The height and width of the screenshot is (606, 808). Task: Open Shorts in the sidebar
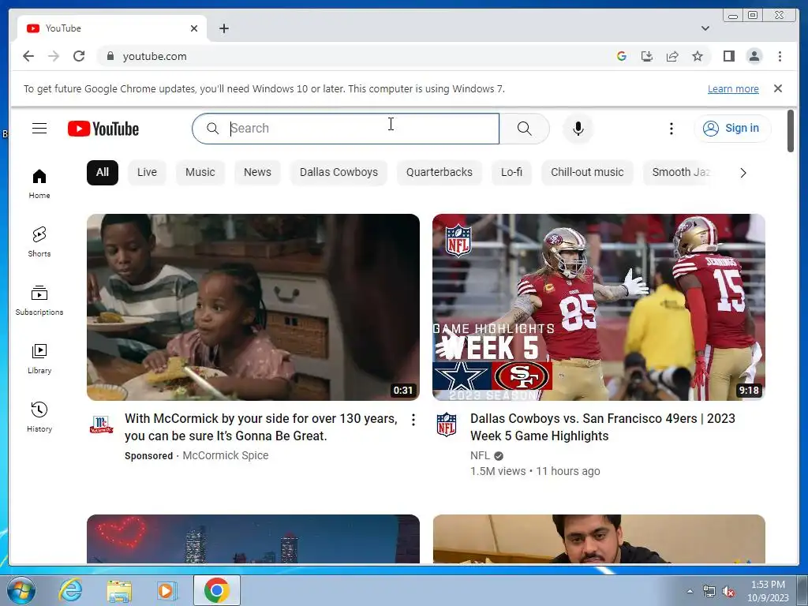click(x=39, y=242)
